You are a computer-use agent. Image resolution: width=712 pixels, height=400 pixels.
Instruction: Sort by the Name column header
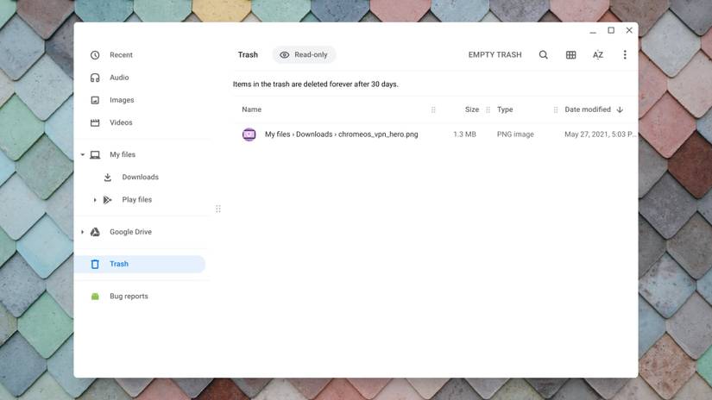coord(251,109)
